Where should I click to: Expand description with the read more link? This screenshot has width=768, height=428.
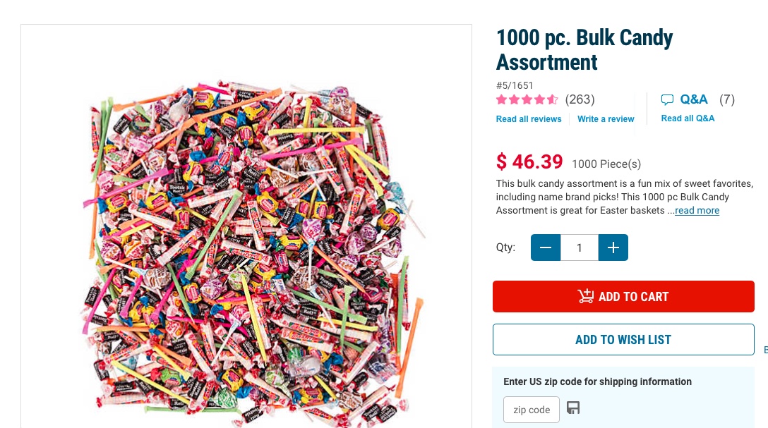[x=697, y=211]
